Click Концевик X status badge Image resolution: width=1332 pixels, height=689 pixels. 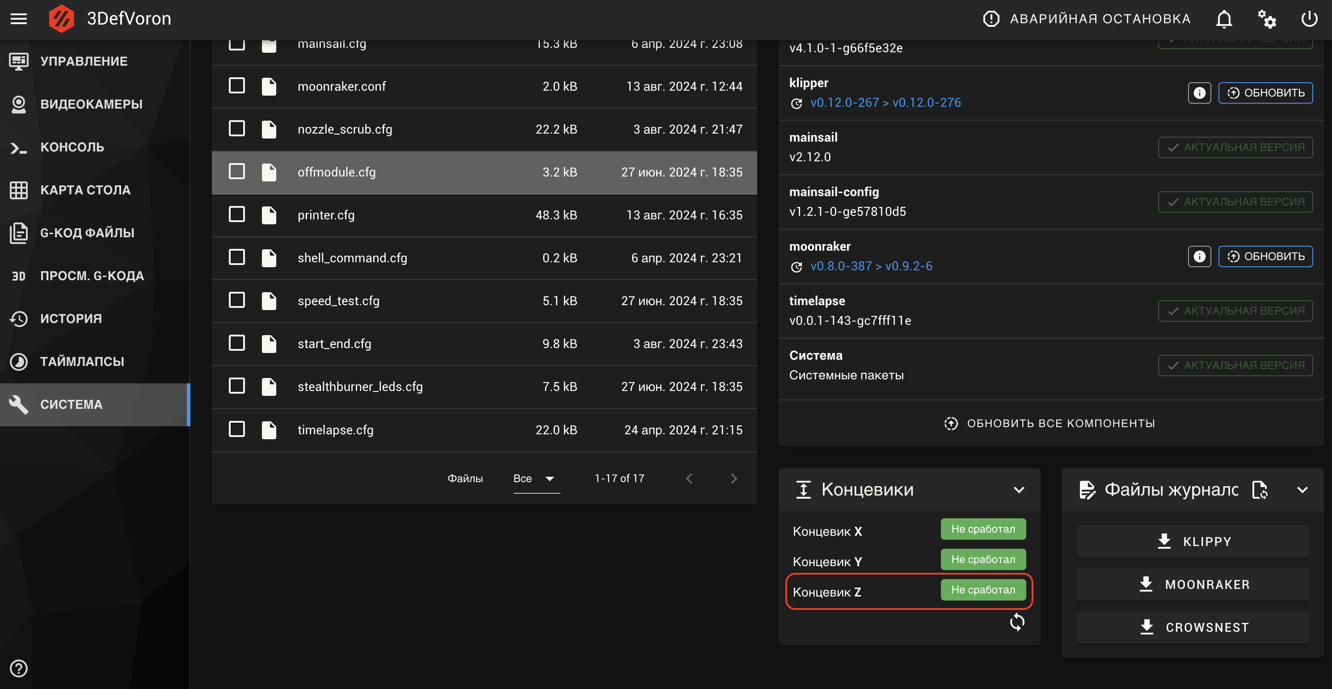click(983, 529)
